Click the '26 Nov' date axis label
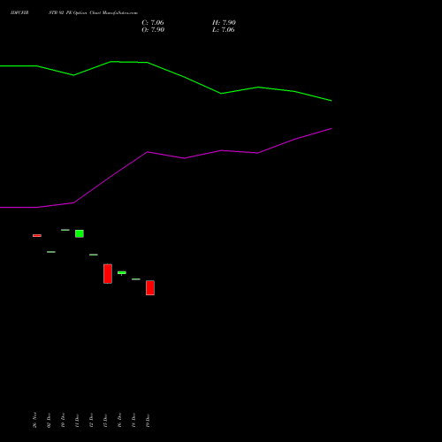Image resolution: width=442 pixels, height=442 pixels. pos(34,420)
